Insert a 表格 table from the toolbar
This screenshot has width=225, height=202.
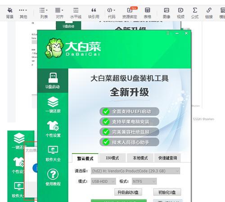point(148,13)
